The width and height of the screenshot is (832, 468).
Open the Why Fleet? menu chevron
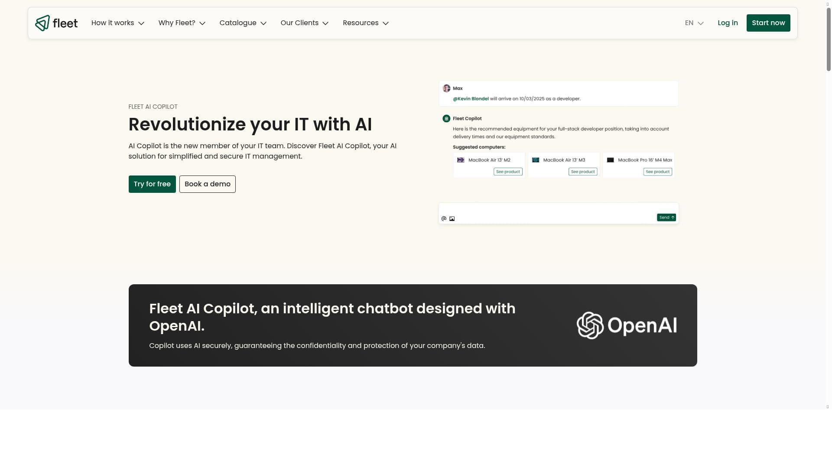click(x=202, y=23)
